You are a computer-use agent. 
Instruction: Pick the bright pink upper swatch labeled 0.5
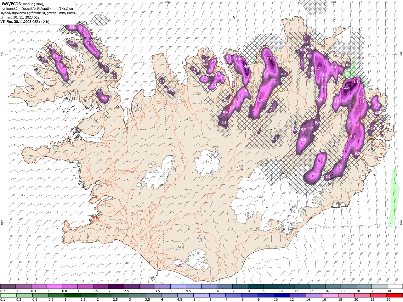click(54, 287)
